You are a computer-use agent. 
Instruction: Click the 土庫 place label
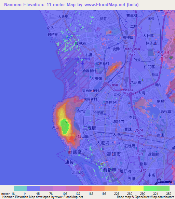[x=134, y=26]
